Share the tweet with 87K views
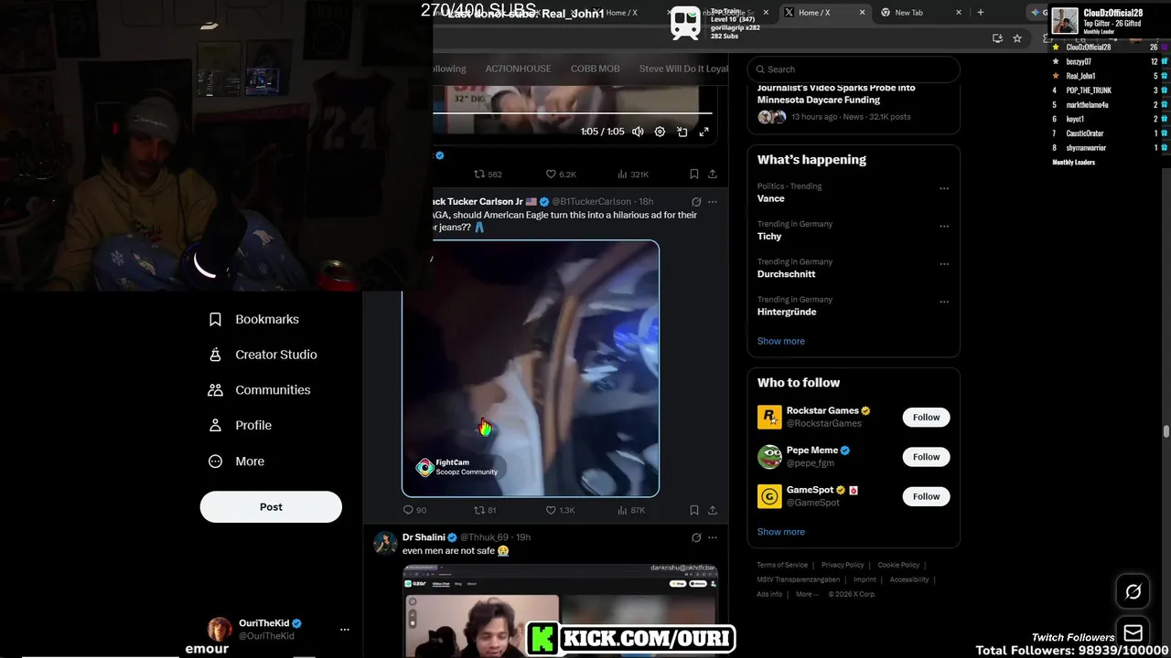Screen dimensions: 1171x658 point(713,510)
